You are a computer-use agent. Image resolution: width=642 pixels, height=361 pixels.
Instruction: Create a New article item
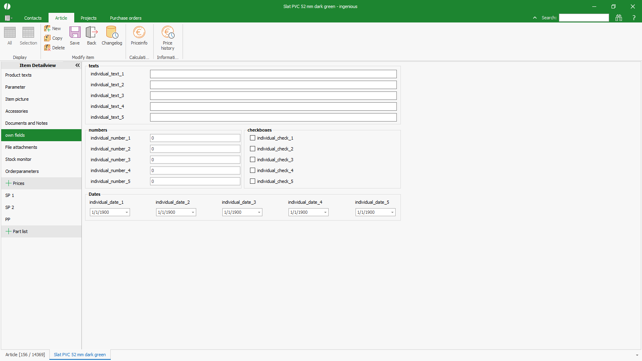[x=53, y=28]
